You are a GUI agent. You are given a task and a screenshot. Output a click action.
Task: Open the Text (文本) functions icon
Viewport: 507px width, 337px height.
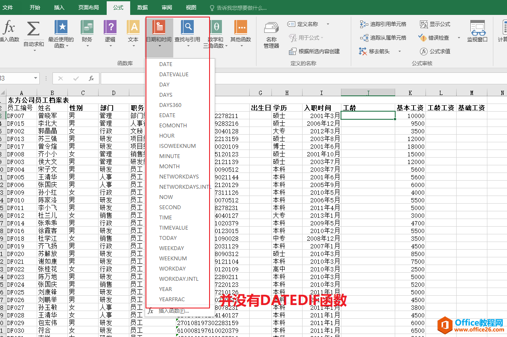(133, 27)
